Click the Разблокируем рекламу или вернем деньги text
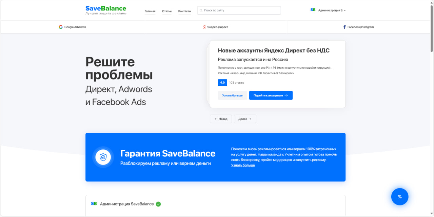Image resolution: width=434 pixels, height=217 pixels. tap(165, 163)
